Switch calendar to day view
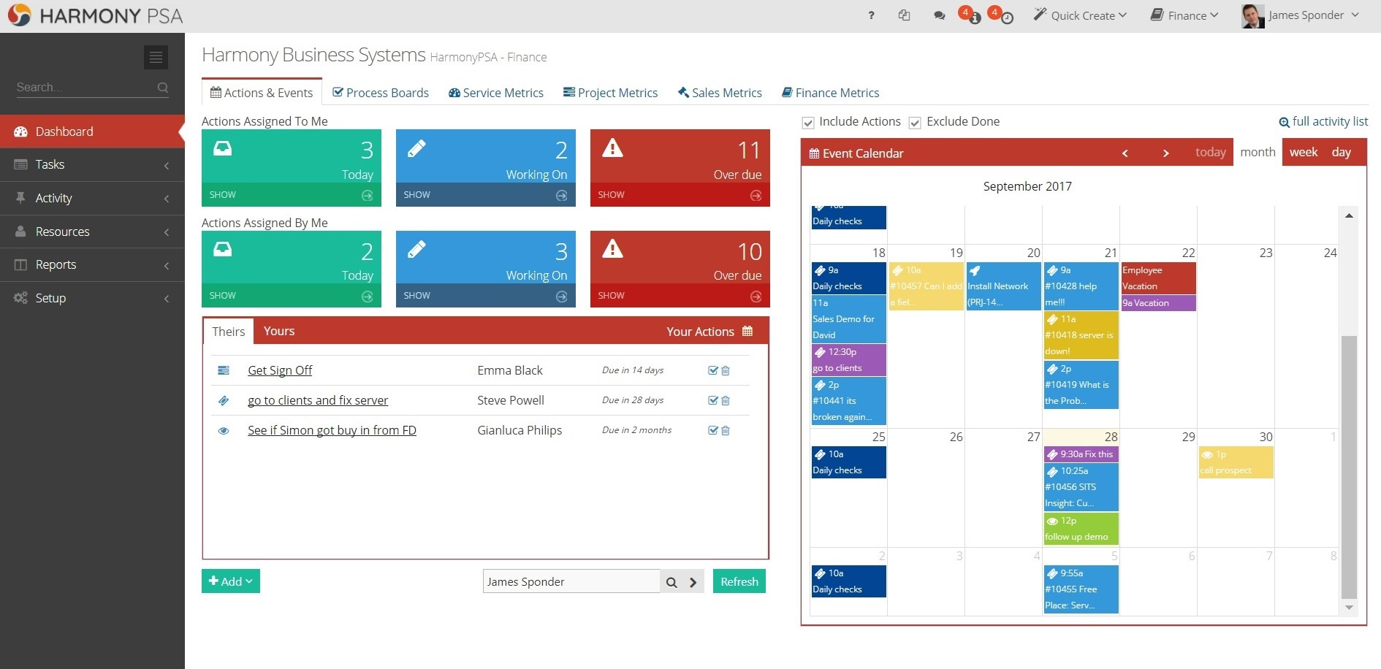The width and height of the screenshot is (1381, 669). (1341, 152)
